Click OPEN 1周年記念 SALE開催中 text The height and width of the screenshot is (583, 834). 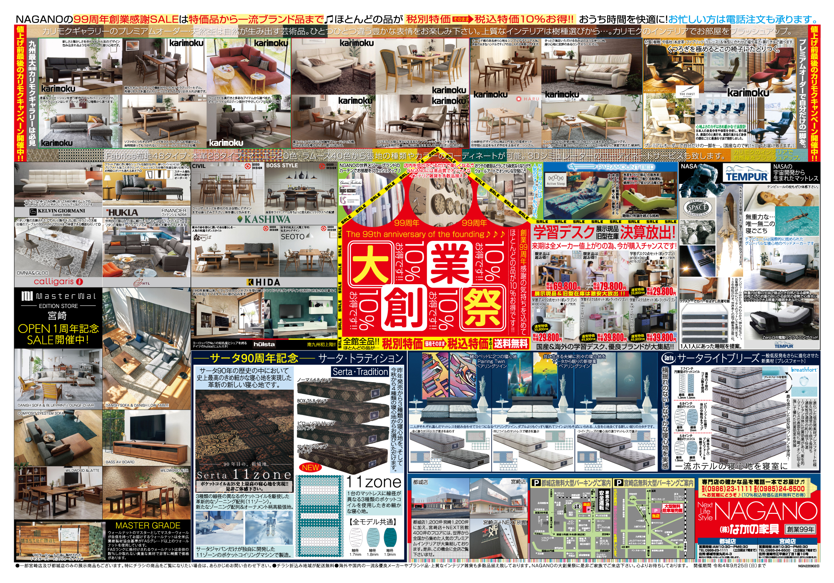[58, 334]
